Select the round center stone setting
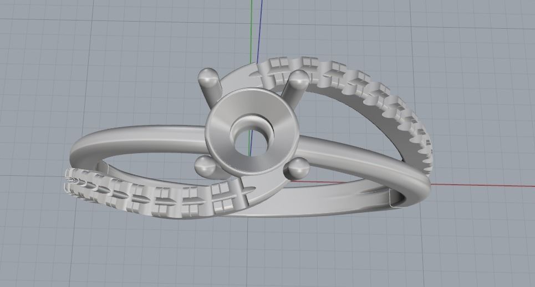The height and width of the screenshot is (287, 535). coord(252,132)
